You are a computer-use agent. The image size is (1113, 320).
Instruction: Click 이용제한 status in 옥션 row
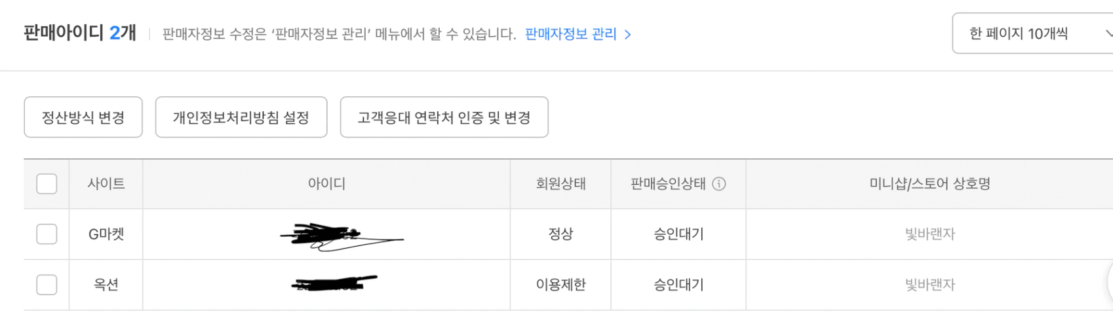point(560,285)
